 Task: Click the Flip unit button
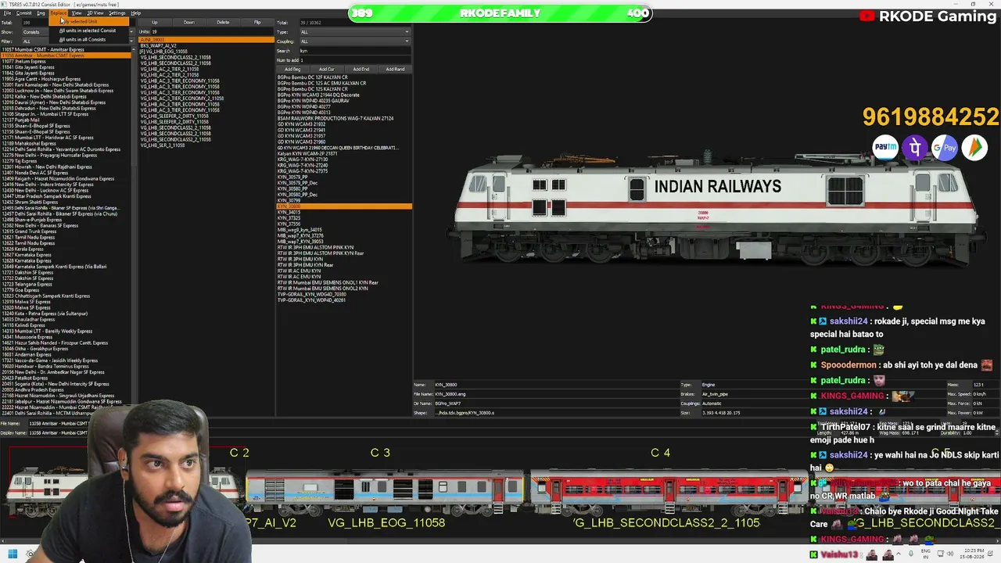pos(257,22)
